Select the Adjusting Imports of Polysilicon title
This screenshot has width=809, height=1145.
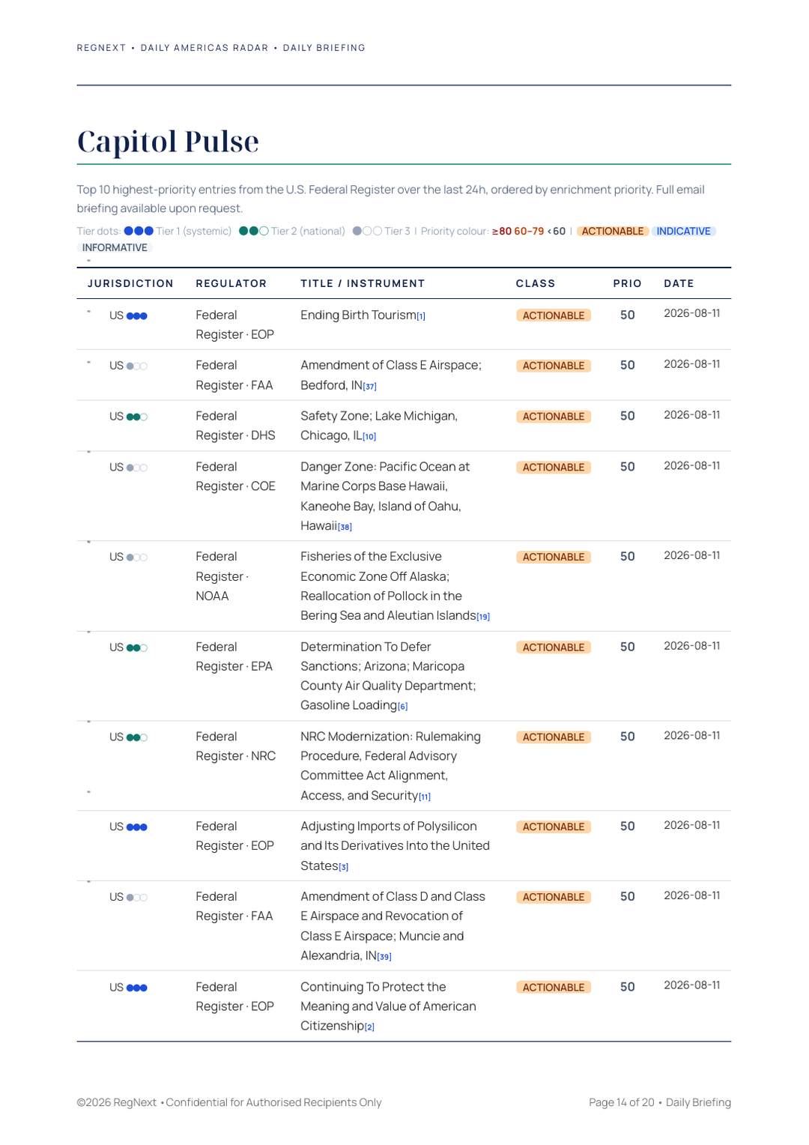[395, 847]
